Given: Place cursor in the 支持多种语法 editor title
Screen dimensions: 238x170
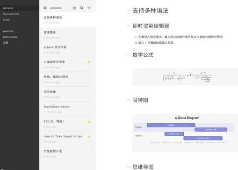Looking at the screenshot, I should tap(150, 11).
